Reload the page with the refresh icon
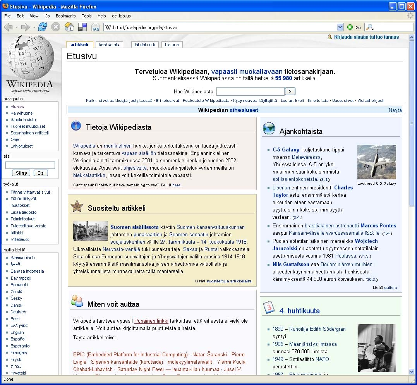Screen dimensions: 417x385 [43, 27]
